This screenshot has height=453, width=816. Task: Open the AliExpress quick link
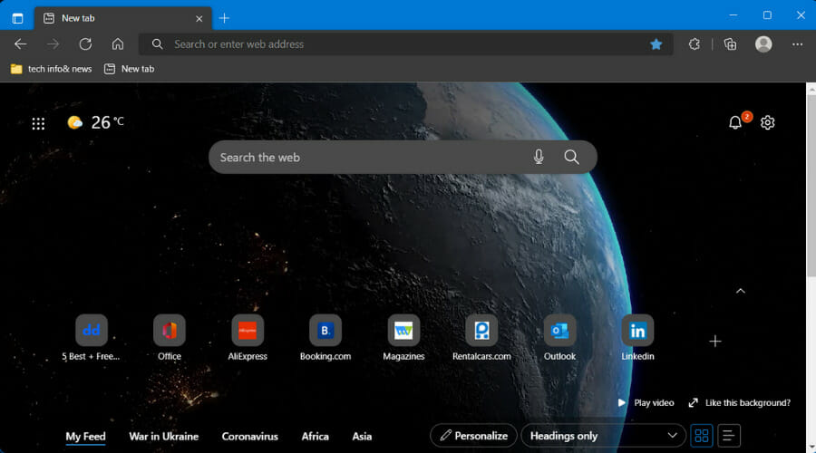(x=248, y=338)
